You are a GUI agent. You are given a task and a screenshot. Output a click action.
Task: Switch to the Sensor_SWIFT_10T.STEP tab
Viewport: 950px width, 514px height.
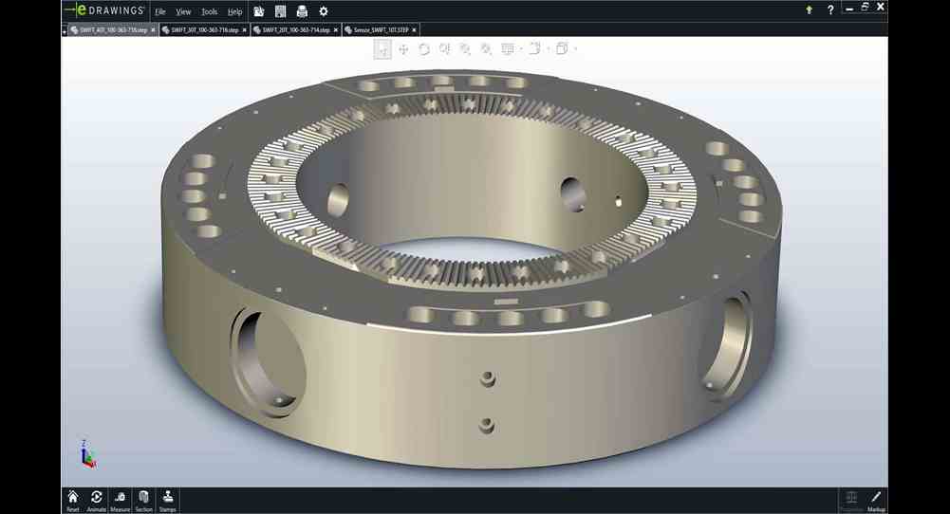(380, 30)
